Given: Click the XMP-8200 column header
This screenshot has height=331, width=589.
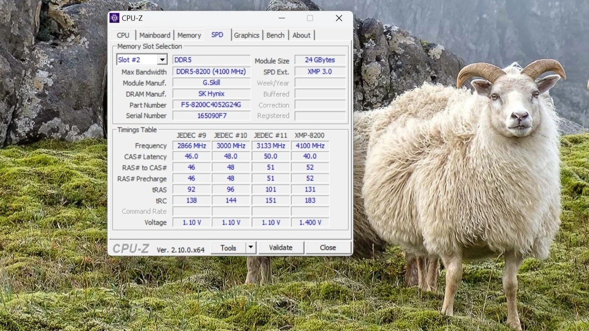Looking at the screenshot, I should [309, 135].
